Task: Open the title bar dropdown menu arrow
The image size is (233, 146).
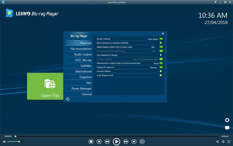Action: pyautogui.click(x=215, y=2)
